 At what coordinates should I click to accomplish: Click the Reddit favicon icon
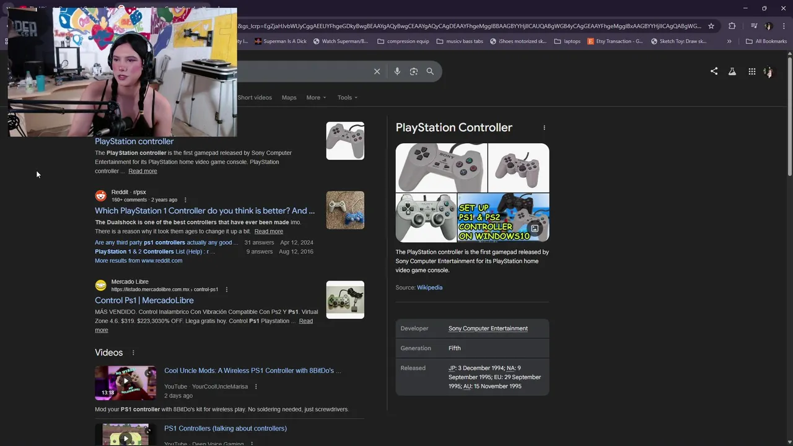(x=100, y=196)
